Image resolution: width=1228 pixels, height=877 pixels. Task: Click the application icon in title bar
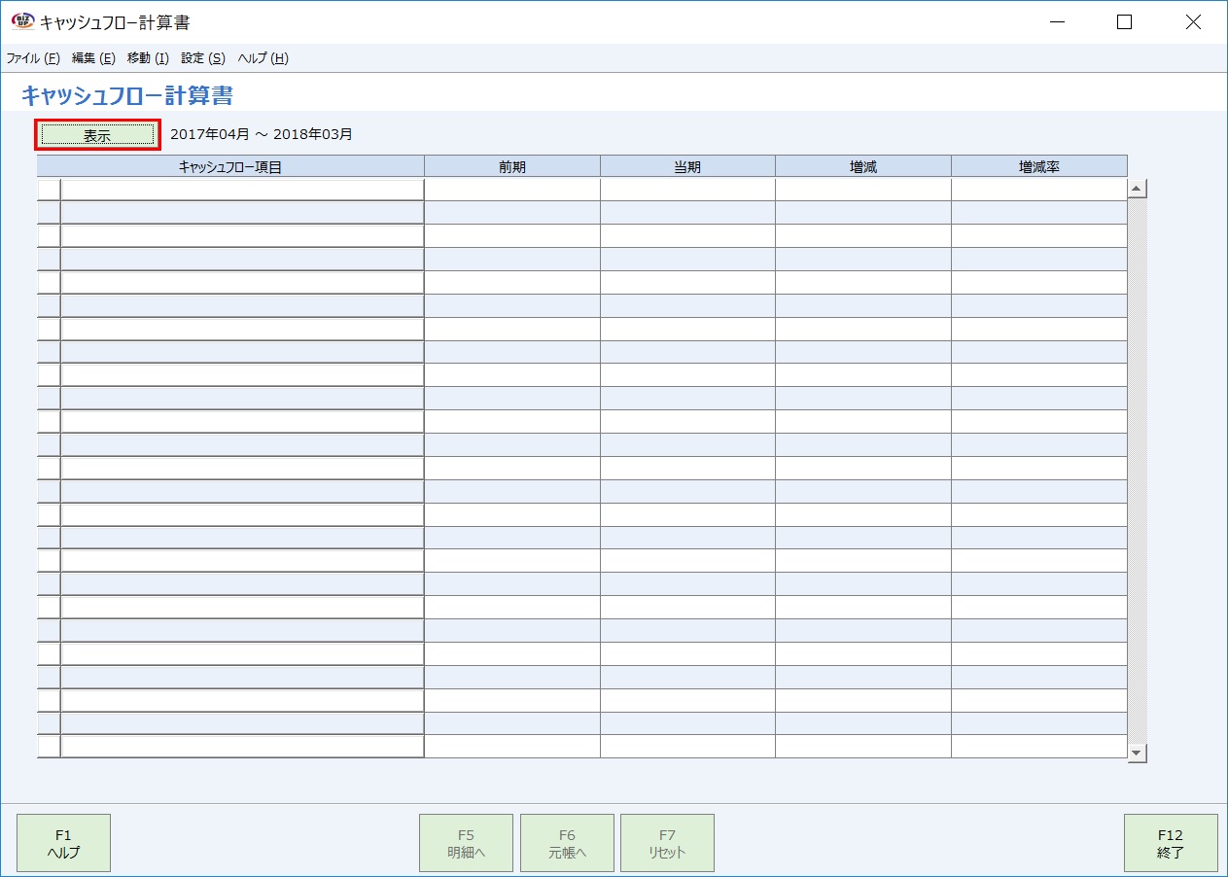pos(21,21)
